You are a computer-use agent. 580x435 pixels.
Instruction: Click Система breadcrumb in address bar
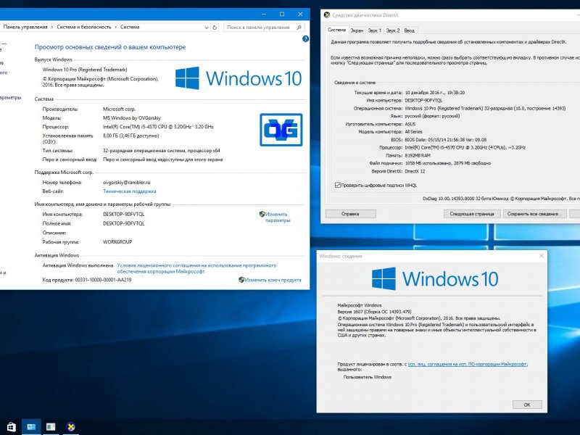point(130,27)
